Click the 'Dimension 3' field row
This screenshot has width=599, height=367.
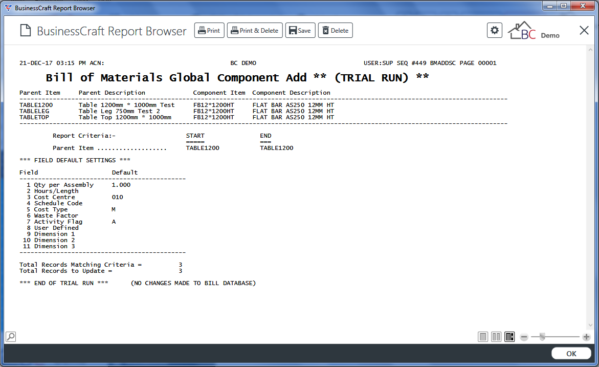tap(49, 246)
